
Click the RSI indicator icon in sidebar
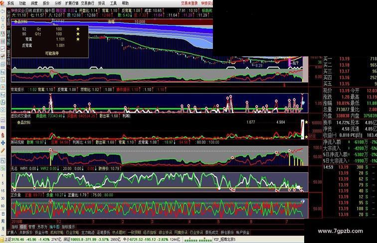(2, 128)
